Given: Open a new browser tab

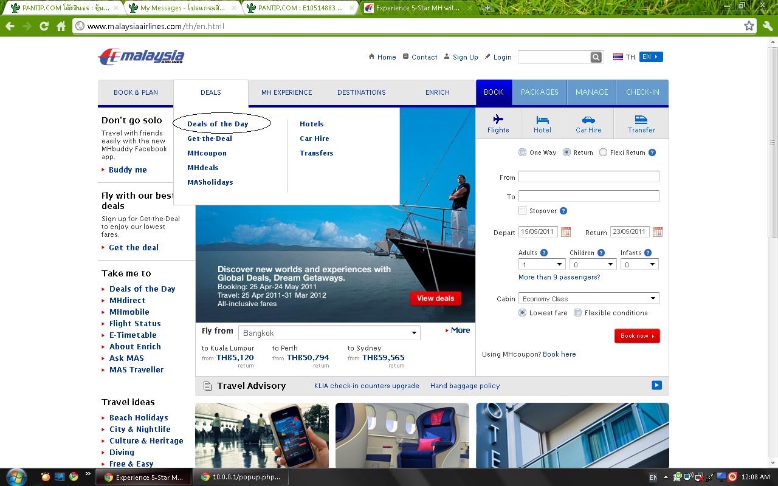Looking at the screenshot, I should click(487, 8).
